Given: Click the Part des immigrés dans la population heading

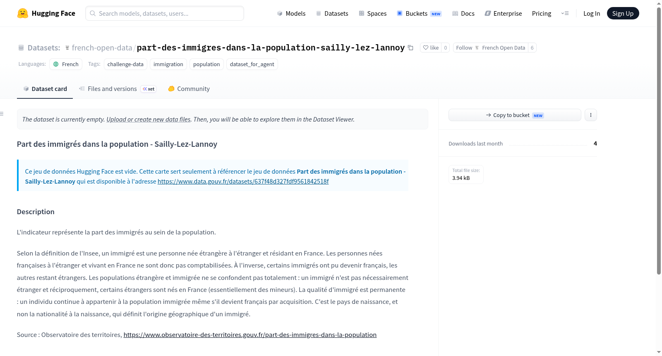Looking at the screenshot, I should coord(117,144).
